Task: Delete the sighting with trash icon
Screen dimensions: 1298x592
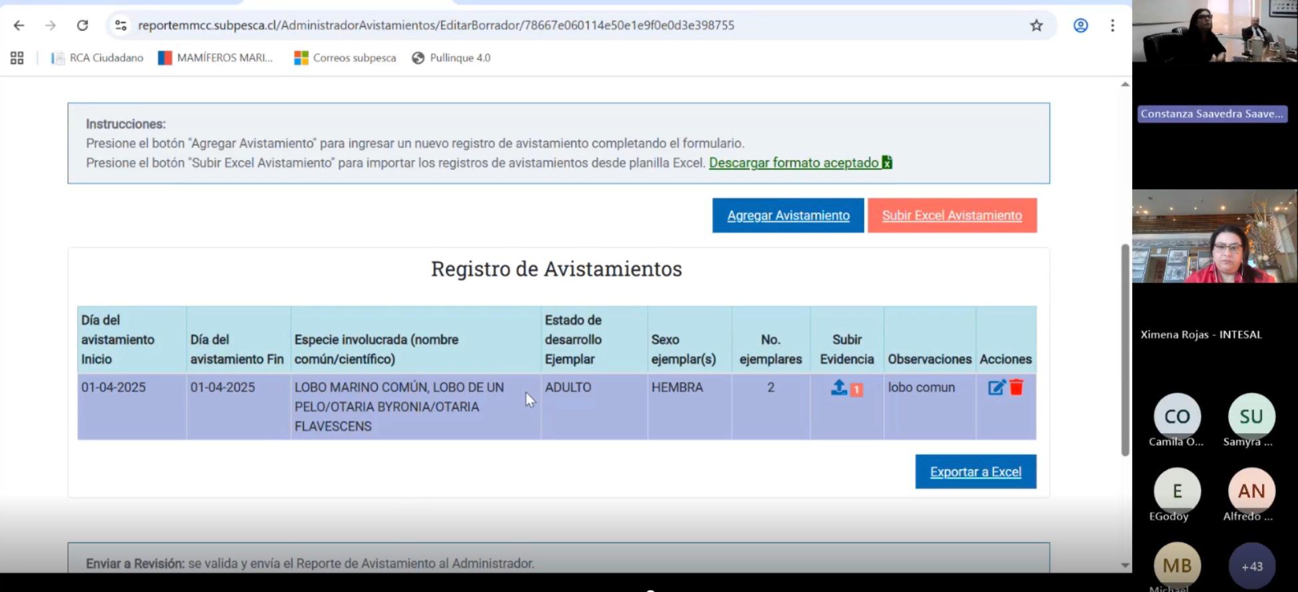Action: coord(1016,387)
